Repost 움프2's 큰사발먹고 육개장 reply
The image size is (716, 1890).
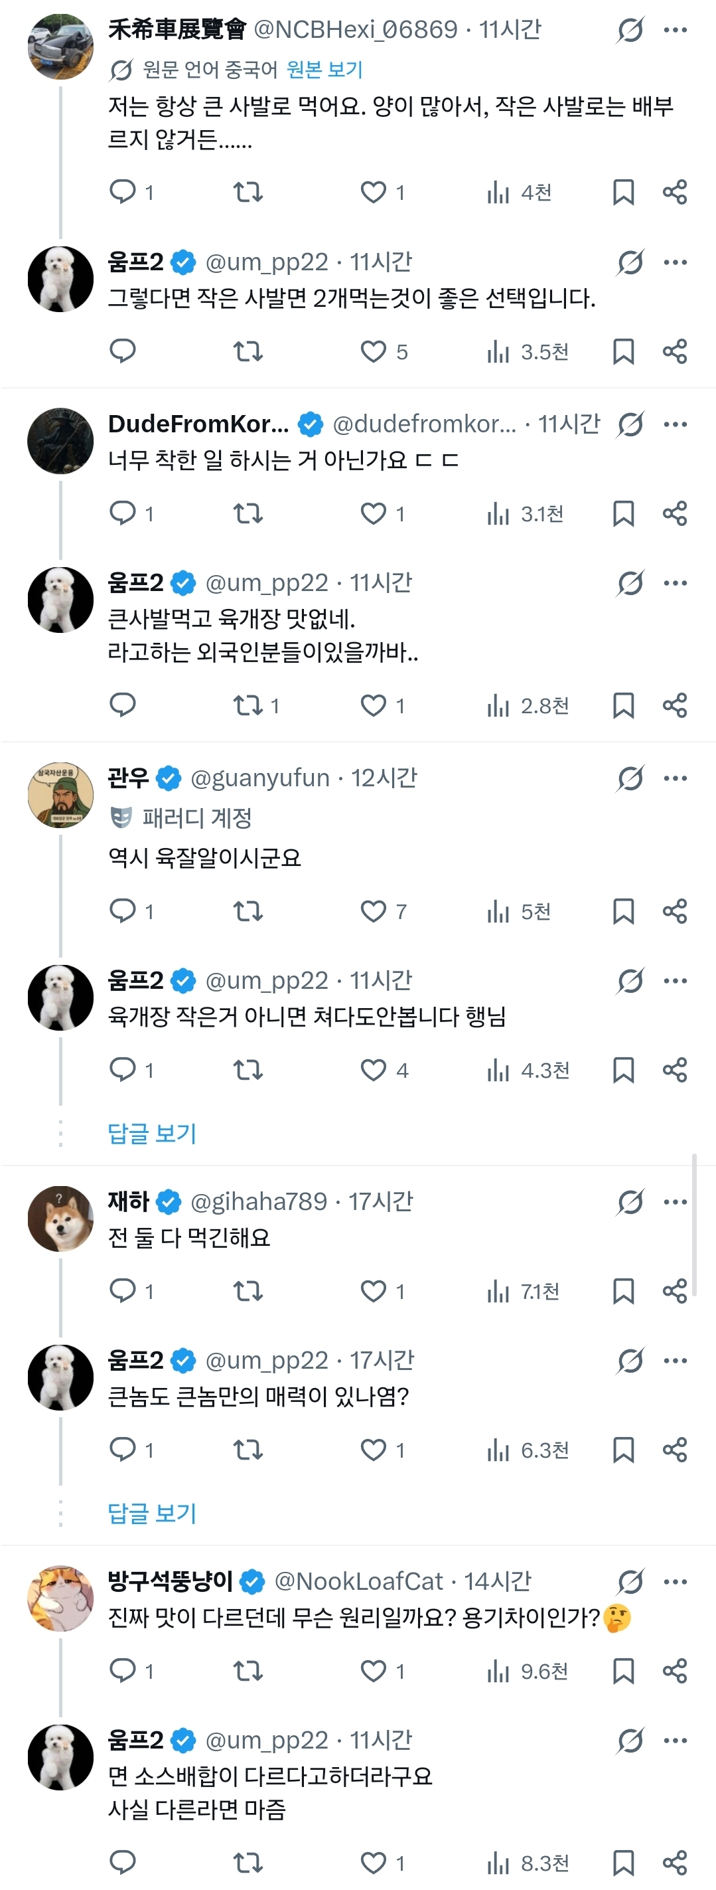tap(248, 706)
